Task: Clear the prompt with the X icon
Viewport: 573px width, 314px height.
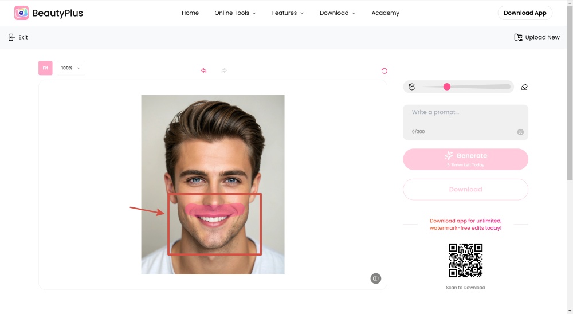Action: coord(520,132)
